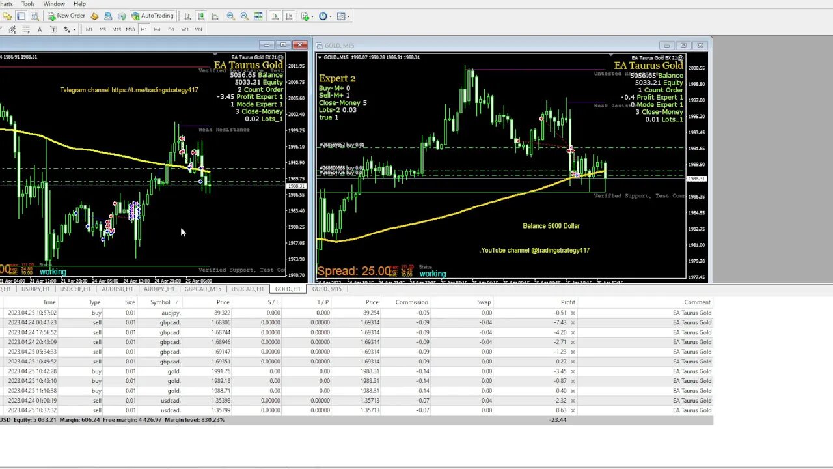The height and width of the screenshot is (469, 833).
Task: Close the audjpy buy order
Action: click(x=573, y=313)
